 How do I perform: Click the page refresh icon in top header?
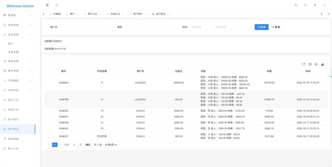57,5
